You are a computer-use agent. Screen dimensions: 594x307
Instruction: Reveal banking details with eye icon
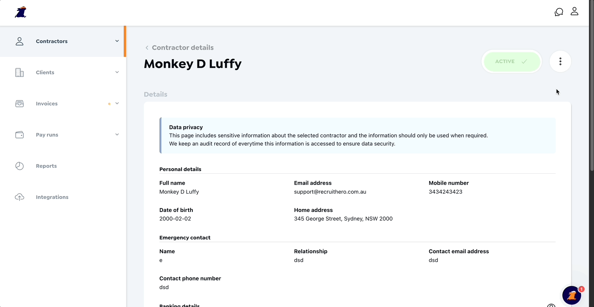551,305
